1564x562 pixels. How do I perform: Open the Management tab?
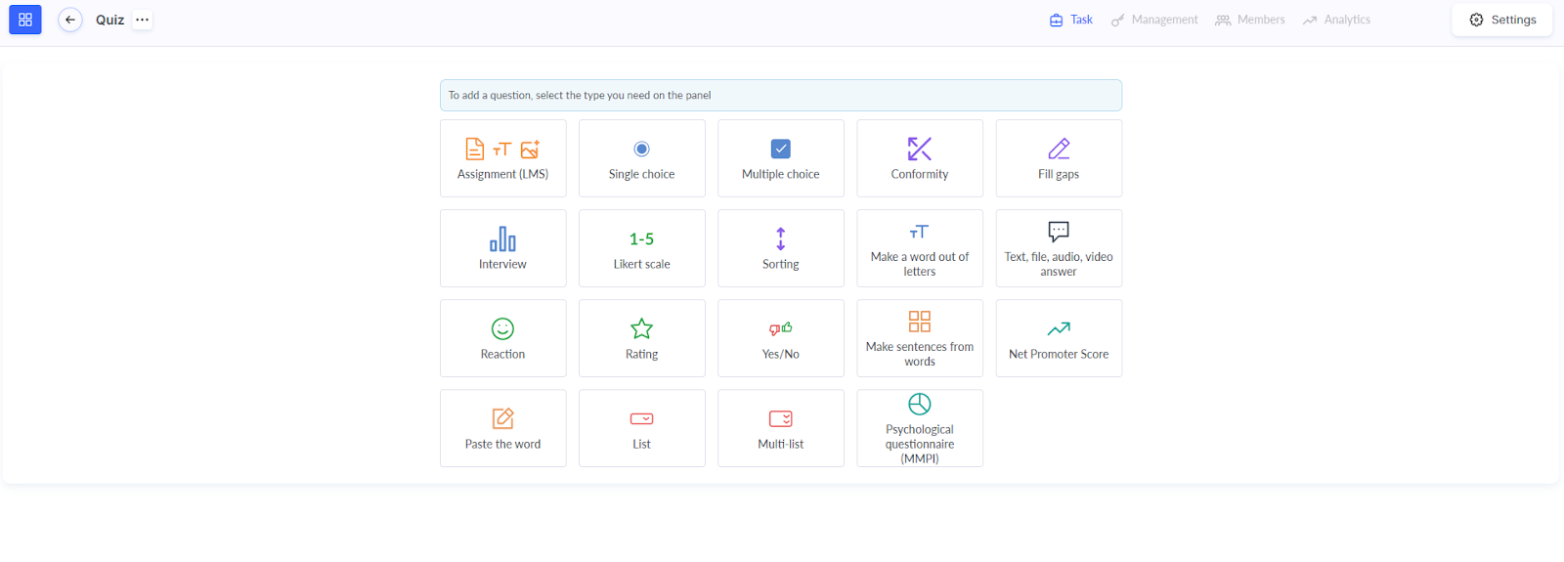(x=1154, y=20)
